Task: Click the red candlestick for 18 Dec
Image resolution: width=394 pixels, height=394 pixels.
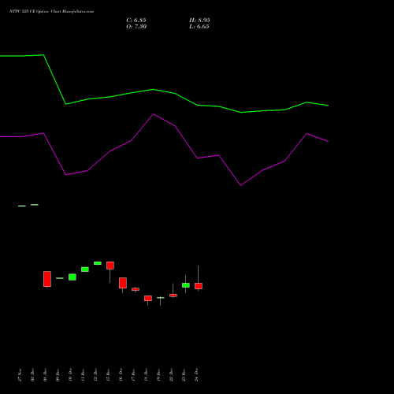Action: [x=148, y=298]
